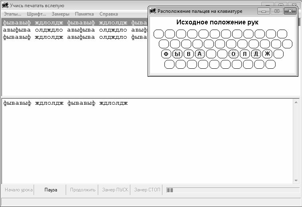
Task: Click the Ы key on keyboard diagram
Action: pyautogui.click(x=177, y=54)
